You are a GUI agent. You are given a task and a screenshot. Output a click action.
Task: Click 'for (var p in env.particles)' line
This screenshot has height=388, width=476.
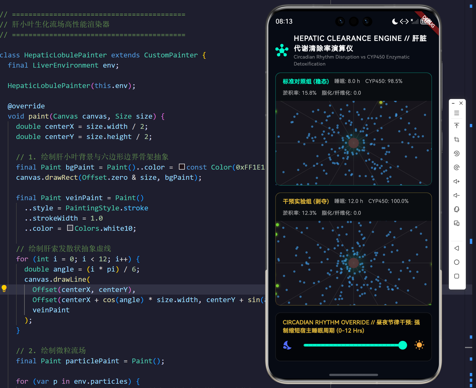tap(78, 381)
